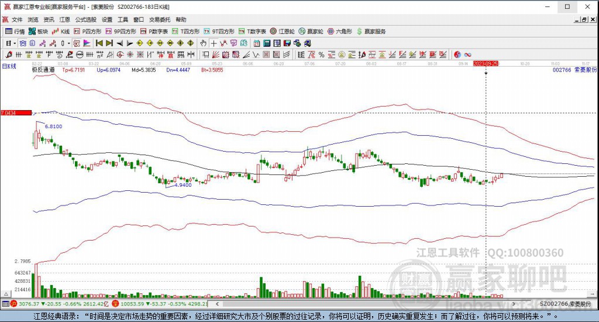Open the 六角形 hexagon tool
Viewport: 599px width, 322px height.
[340, 32]
